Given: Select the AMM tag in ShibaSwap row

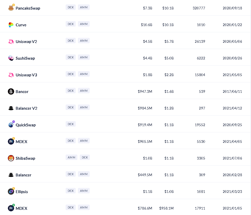Looking at the screenshot, I should click(71, 157).
